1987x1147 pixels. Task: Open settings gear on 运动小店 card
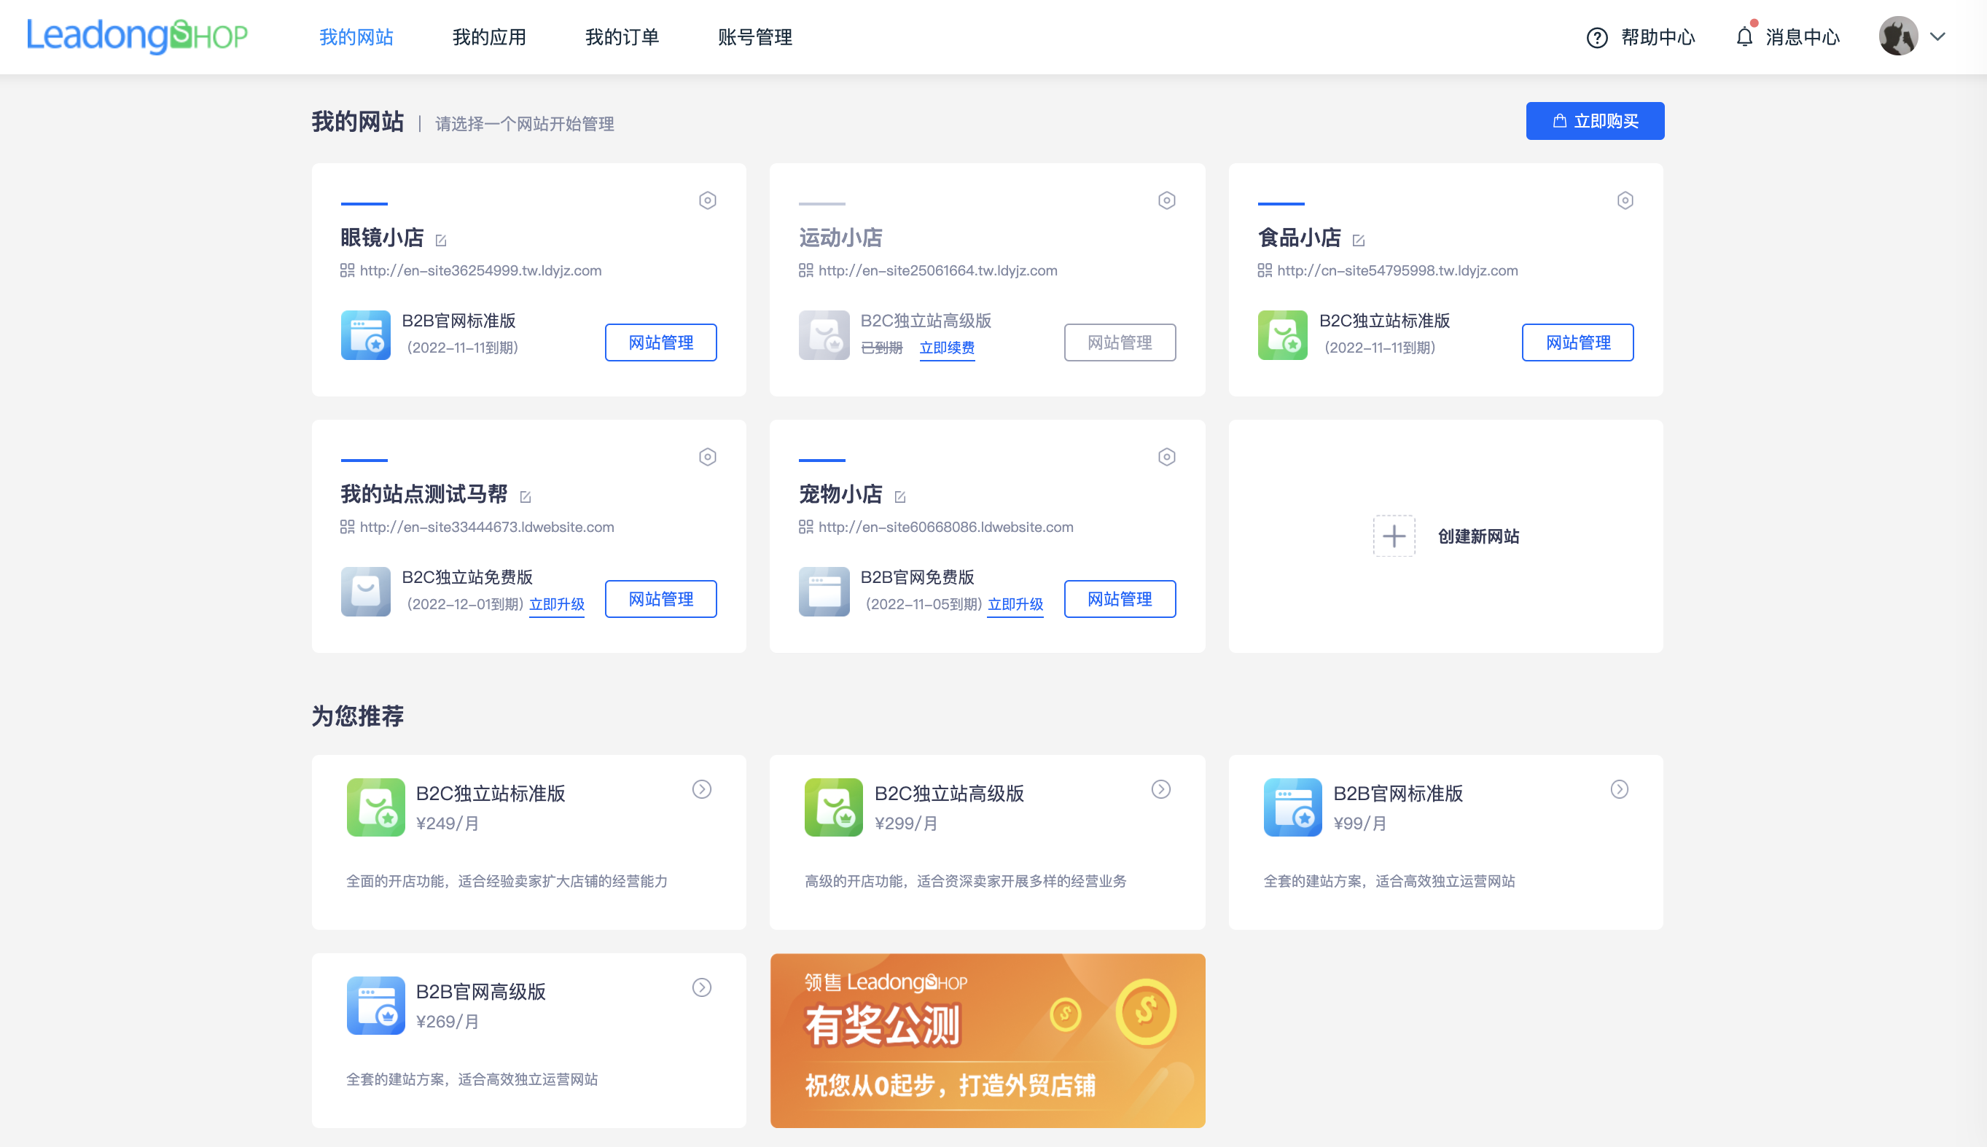(1166, 200)
